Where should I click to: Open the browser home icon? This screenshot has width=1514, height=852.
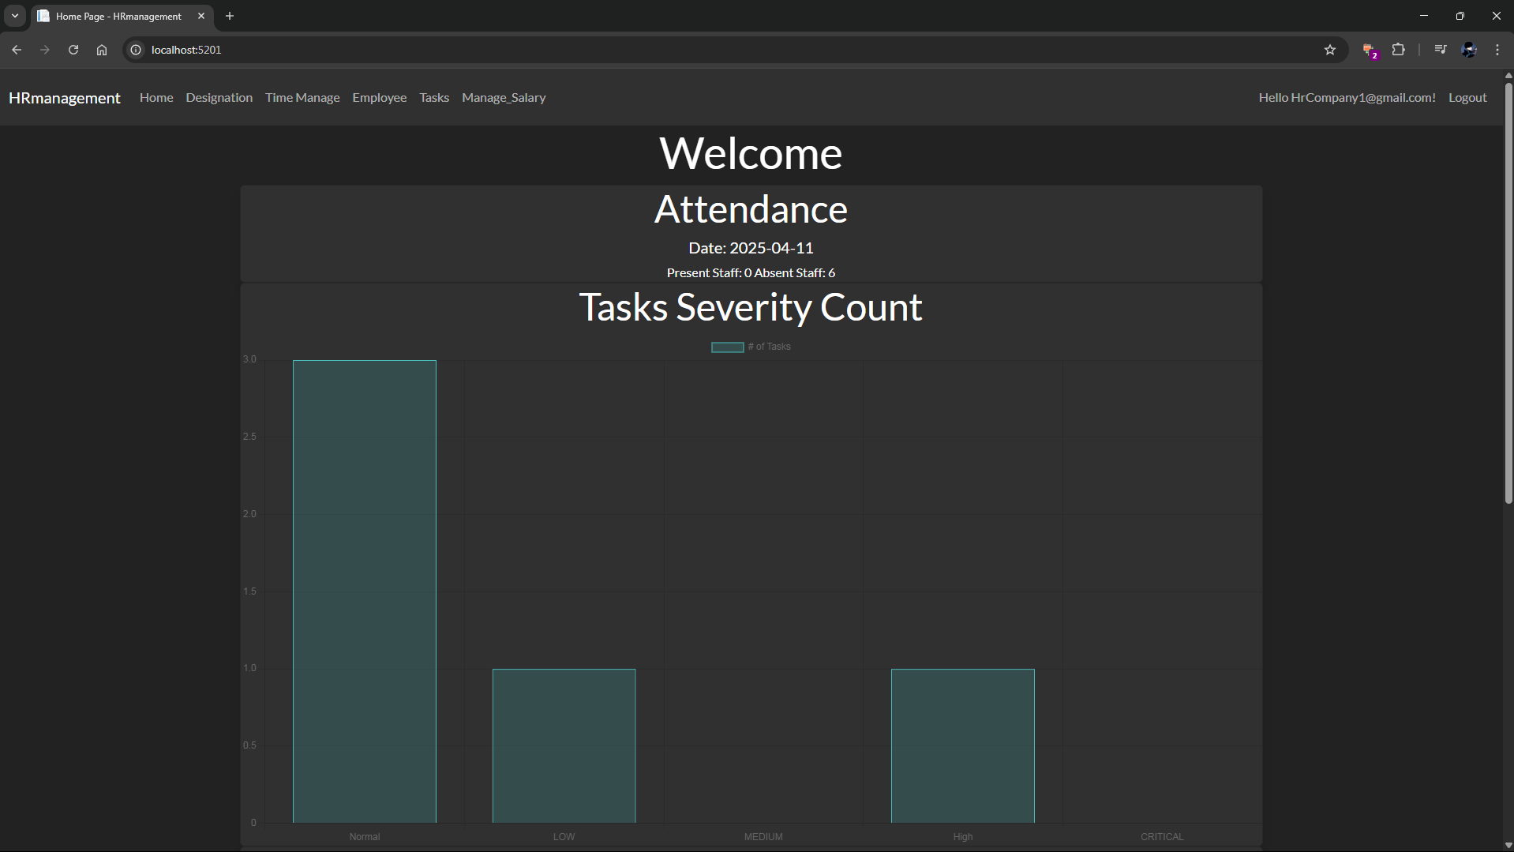coord(102,50)
